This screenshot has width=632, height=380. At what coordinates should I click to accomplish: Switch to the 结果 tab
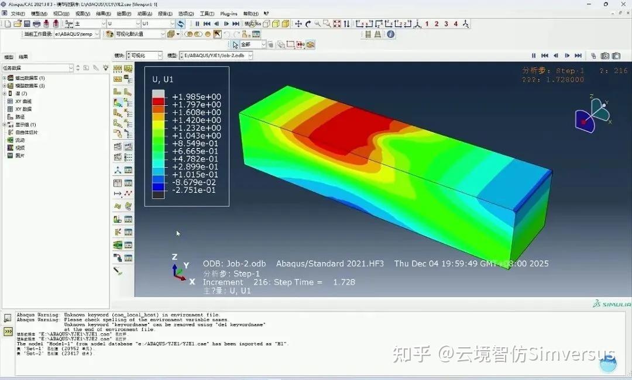tap(23, 57)
